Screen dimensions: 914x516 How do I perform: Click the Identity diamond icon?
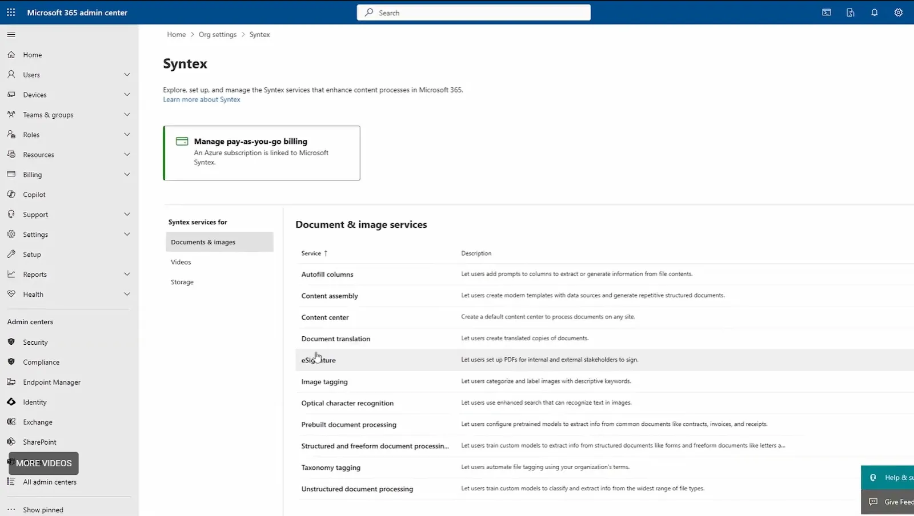pos(11,402)
